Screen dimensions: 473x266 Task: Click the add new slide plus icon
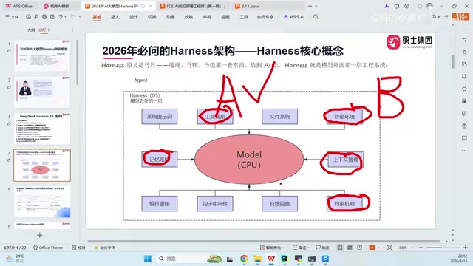39,235
